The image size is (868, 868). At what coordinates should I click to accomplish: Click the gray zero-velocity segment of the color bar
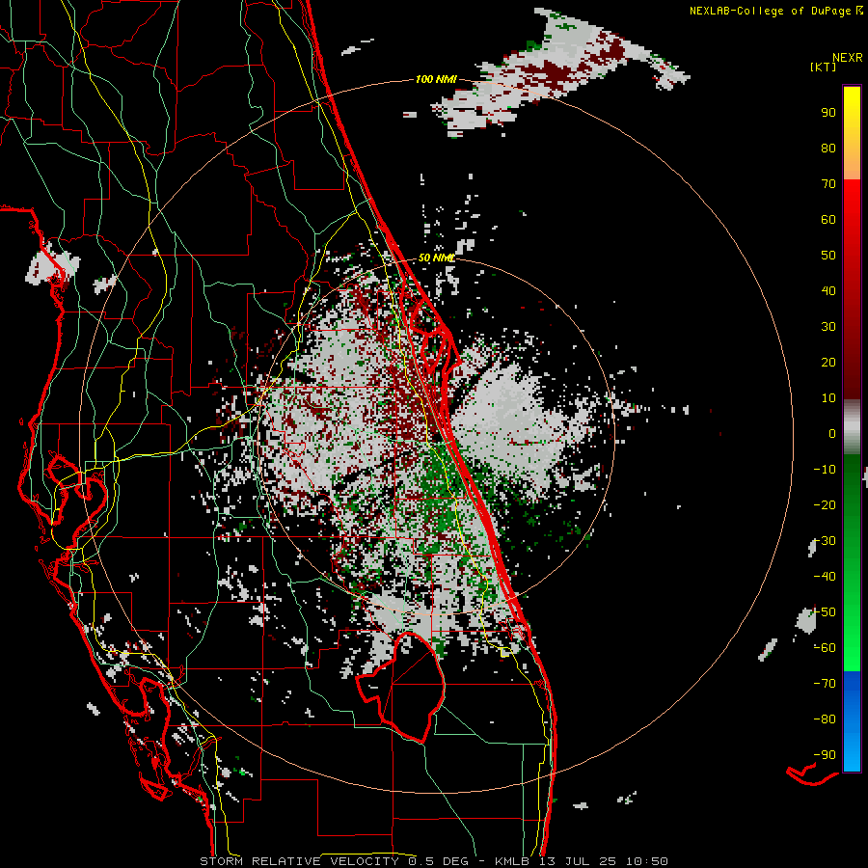coord(852,427)
